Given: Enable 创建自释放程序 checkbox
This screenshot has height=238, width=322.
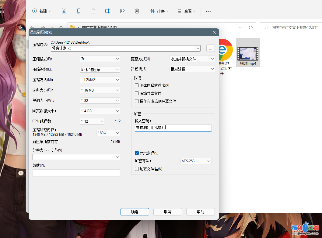Looking at the screenshot, I should pos(137,85).
